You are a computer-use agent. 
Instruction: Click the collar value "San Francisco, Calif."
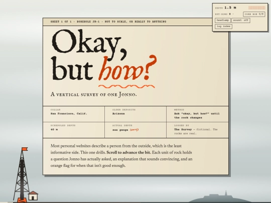69,114
